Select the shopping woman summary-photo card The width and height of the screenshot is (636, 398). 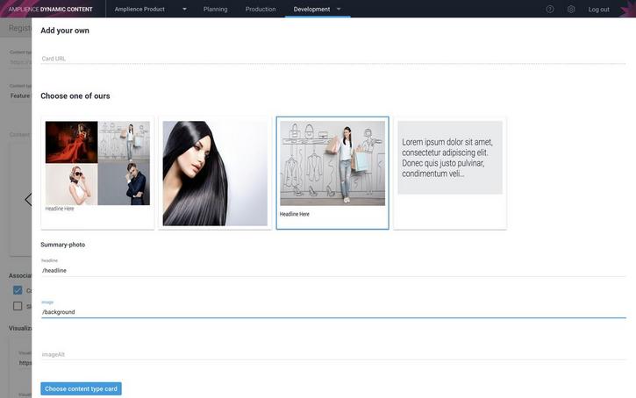click(x=332, y=173)
